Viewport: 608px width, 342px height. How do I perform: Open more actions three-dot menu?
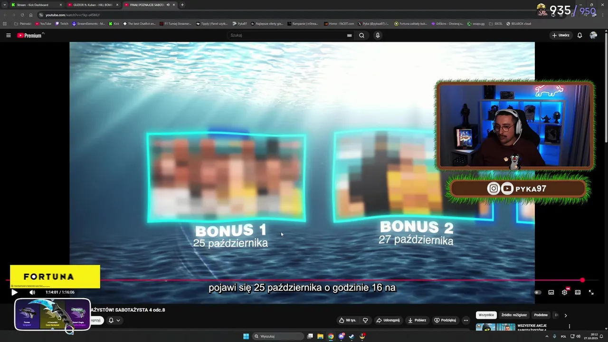pos(466,320)
